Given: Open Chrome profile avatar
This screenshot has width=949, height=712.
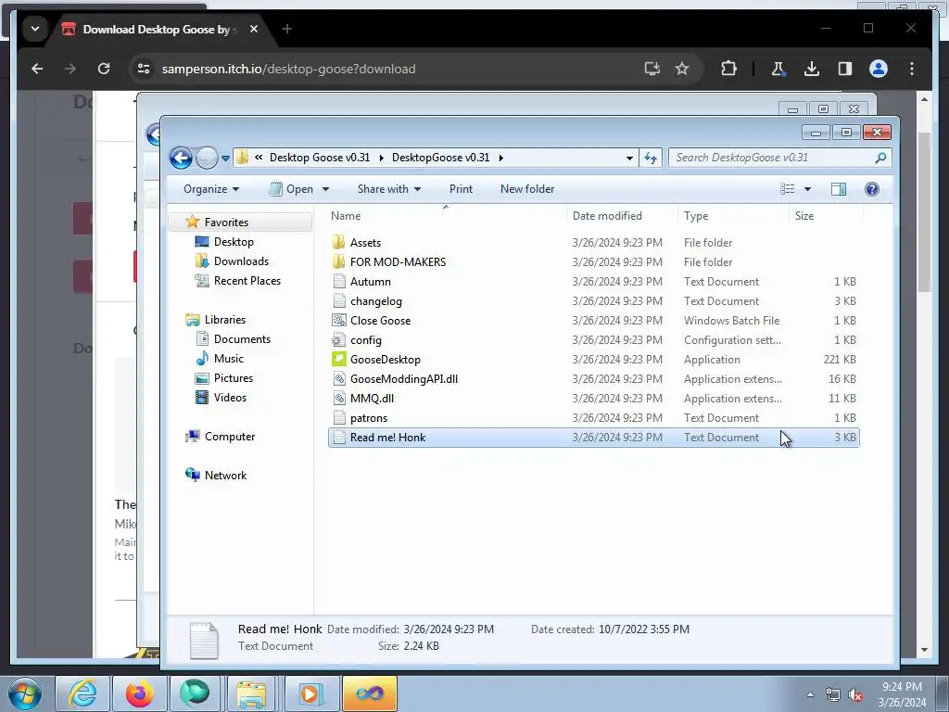Looking at the screenshot, I should (x=879, y=69).
